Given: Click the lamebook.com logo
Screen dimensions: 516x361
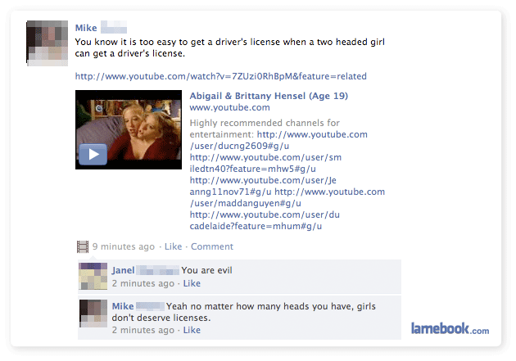Looking at the screenshot, I should tap(450, 328).
